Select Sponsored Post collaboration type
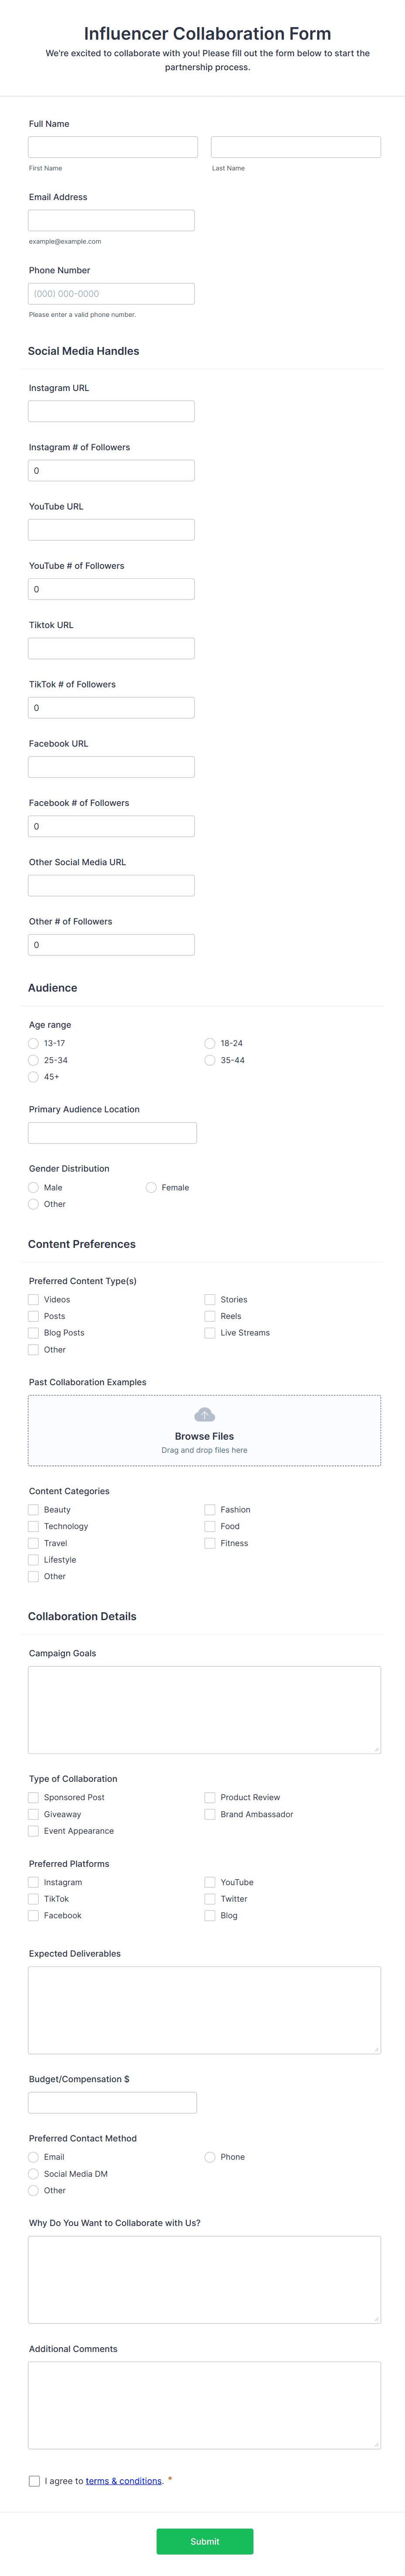 (33, 1797)
